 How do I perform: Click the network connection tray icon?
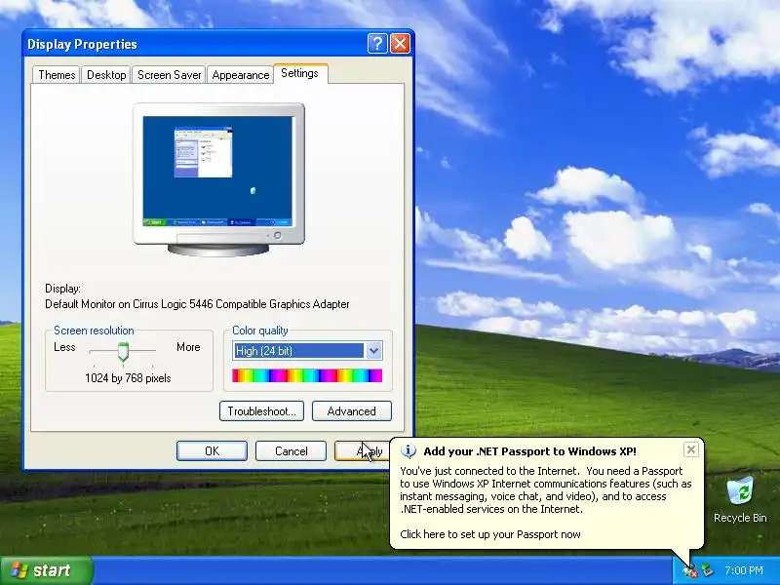pos(708,570)
